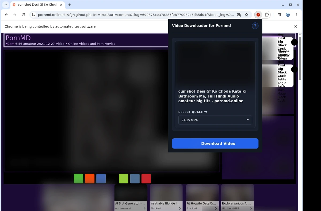Open the help question mark in downloader popup
Image resolution: width=321 pixels, height=211 pixels.
coord(255,26)
